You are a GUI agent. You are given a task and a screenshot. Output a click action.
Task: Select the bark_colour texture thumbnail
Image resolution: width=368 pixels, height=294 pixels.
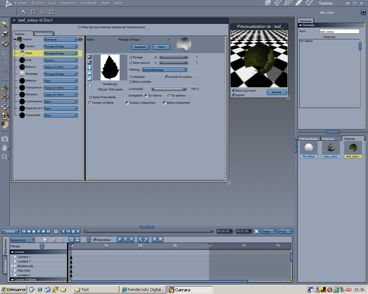click(331, 150)
